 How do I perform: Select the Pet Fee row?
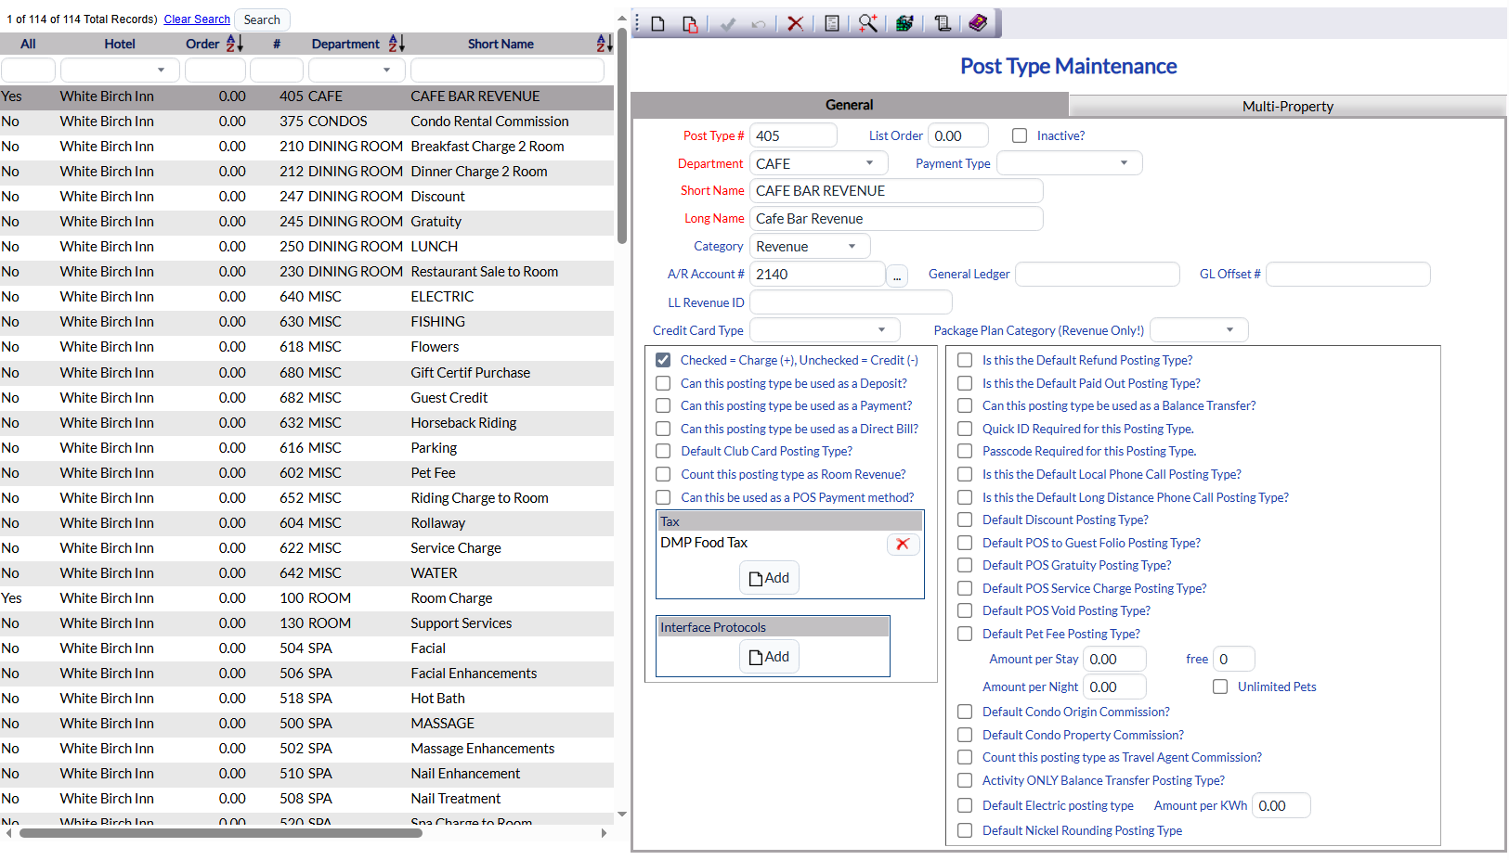click(x=306, y=473)
